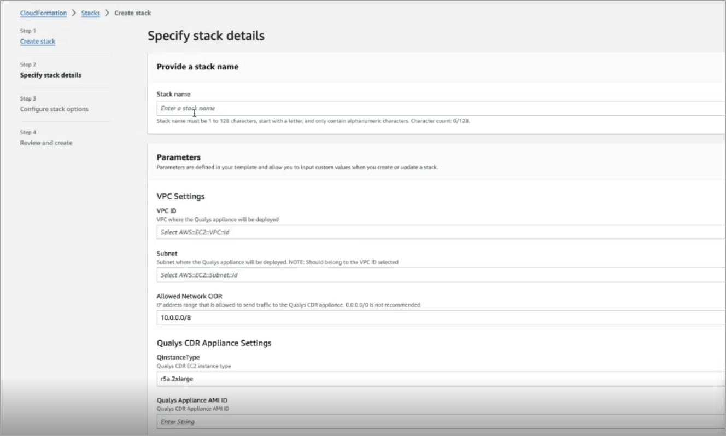Select the current 'Create stack' breadcrumb item
726x436 pixels.
point(133,13)
